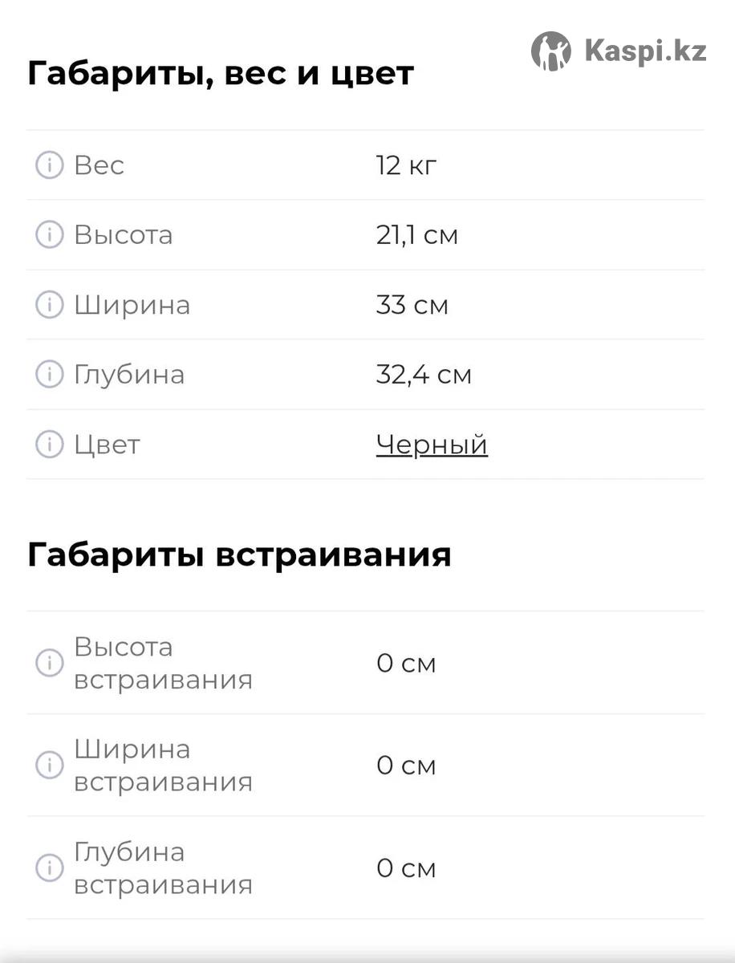Open info icon for Высота встраивания

pyautogui.click(x=49, y=663)
